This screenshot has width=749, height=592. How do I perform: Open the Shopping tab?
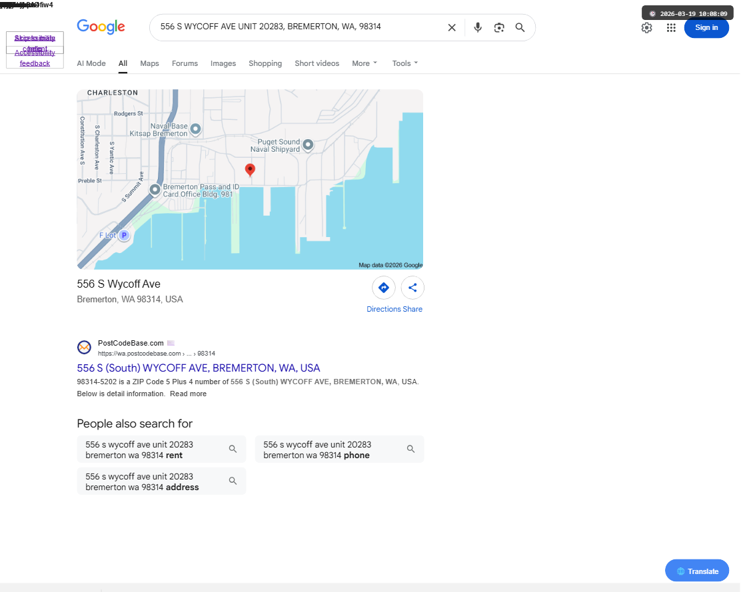point(265,63)
